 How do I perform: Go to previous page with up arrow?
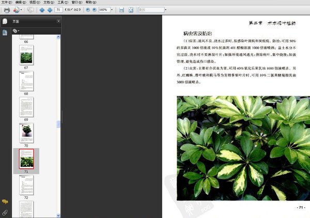(42, 10)
